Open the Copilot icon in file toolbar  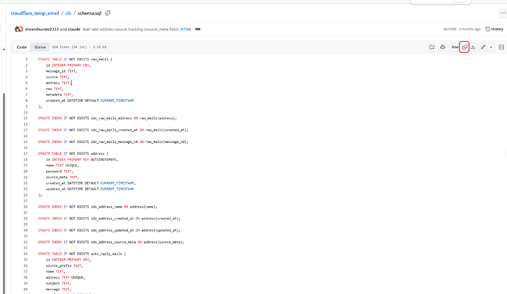click(442, 47)
